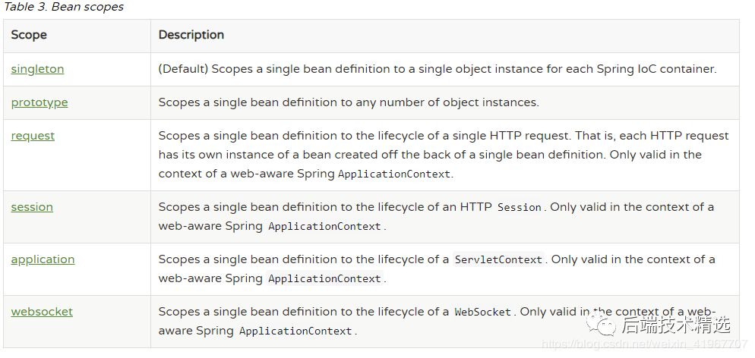755x358 pixels.
Task: Click the WebSocket code term in the description
Action: click(x=484, y=312)
